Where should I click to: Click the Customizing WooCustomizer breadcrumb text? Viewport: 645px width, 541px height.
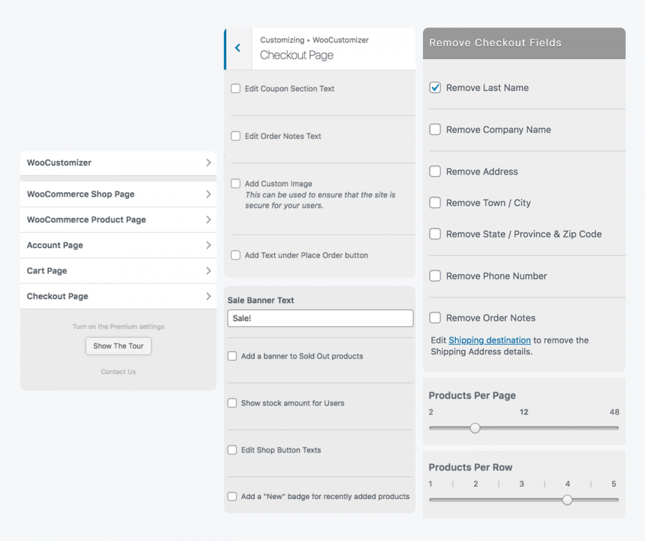pos(314,40)
